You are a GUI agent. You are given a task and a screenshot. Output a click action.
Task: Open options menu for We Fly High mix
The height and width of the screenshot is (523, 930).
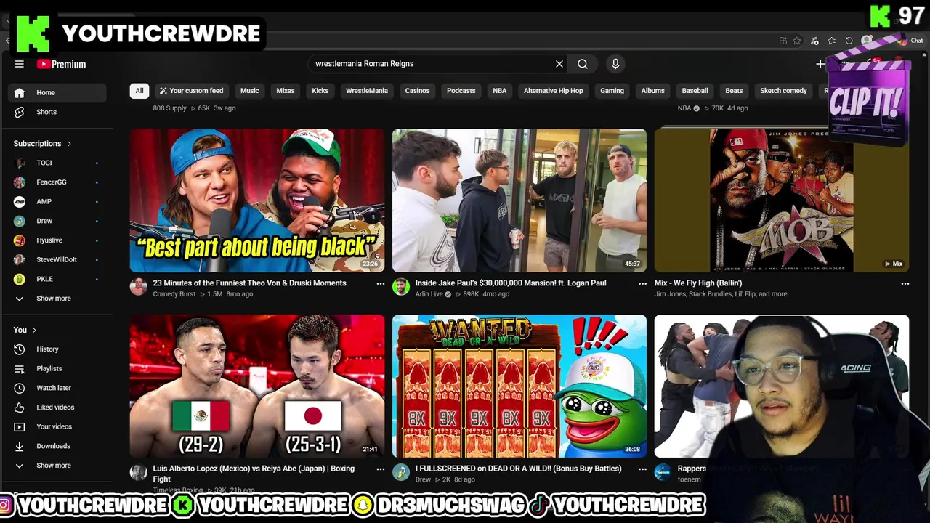pyautogui.click(x=905, y=284)
